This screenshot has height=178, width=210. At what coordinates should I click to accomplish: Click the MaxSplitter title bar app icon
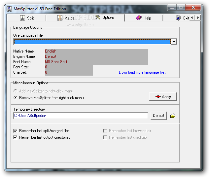tap(9, 9)
